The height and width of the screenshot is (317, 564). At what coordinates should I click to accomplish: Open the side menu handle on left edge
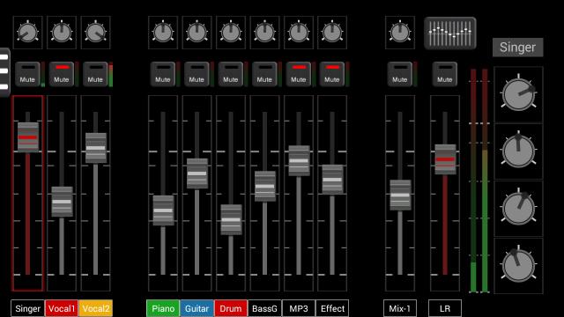pyautogui.click(x=4, y=72)
